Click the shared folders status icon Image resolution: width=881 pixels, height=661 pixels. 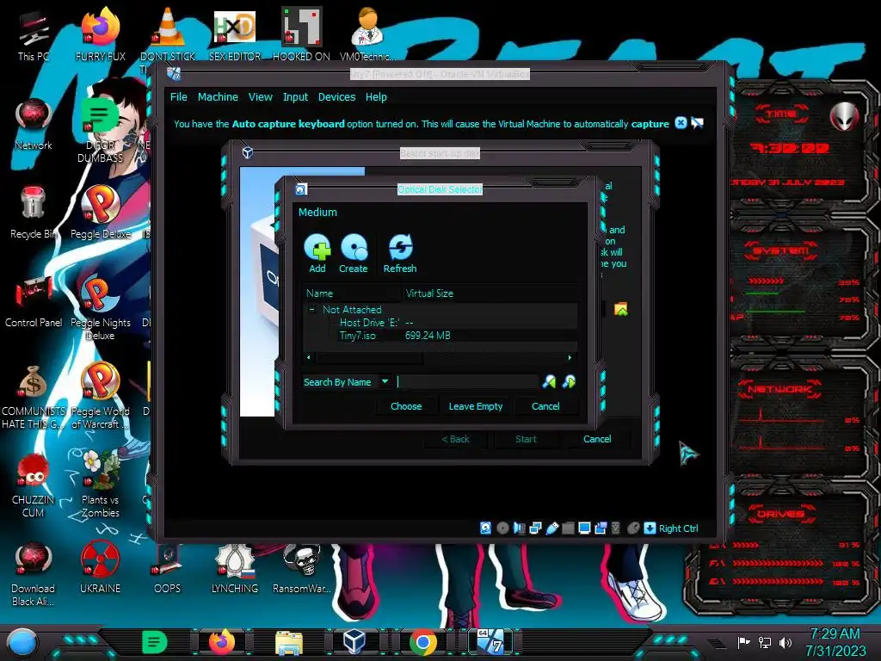(x=568, y=528)
